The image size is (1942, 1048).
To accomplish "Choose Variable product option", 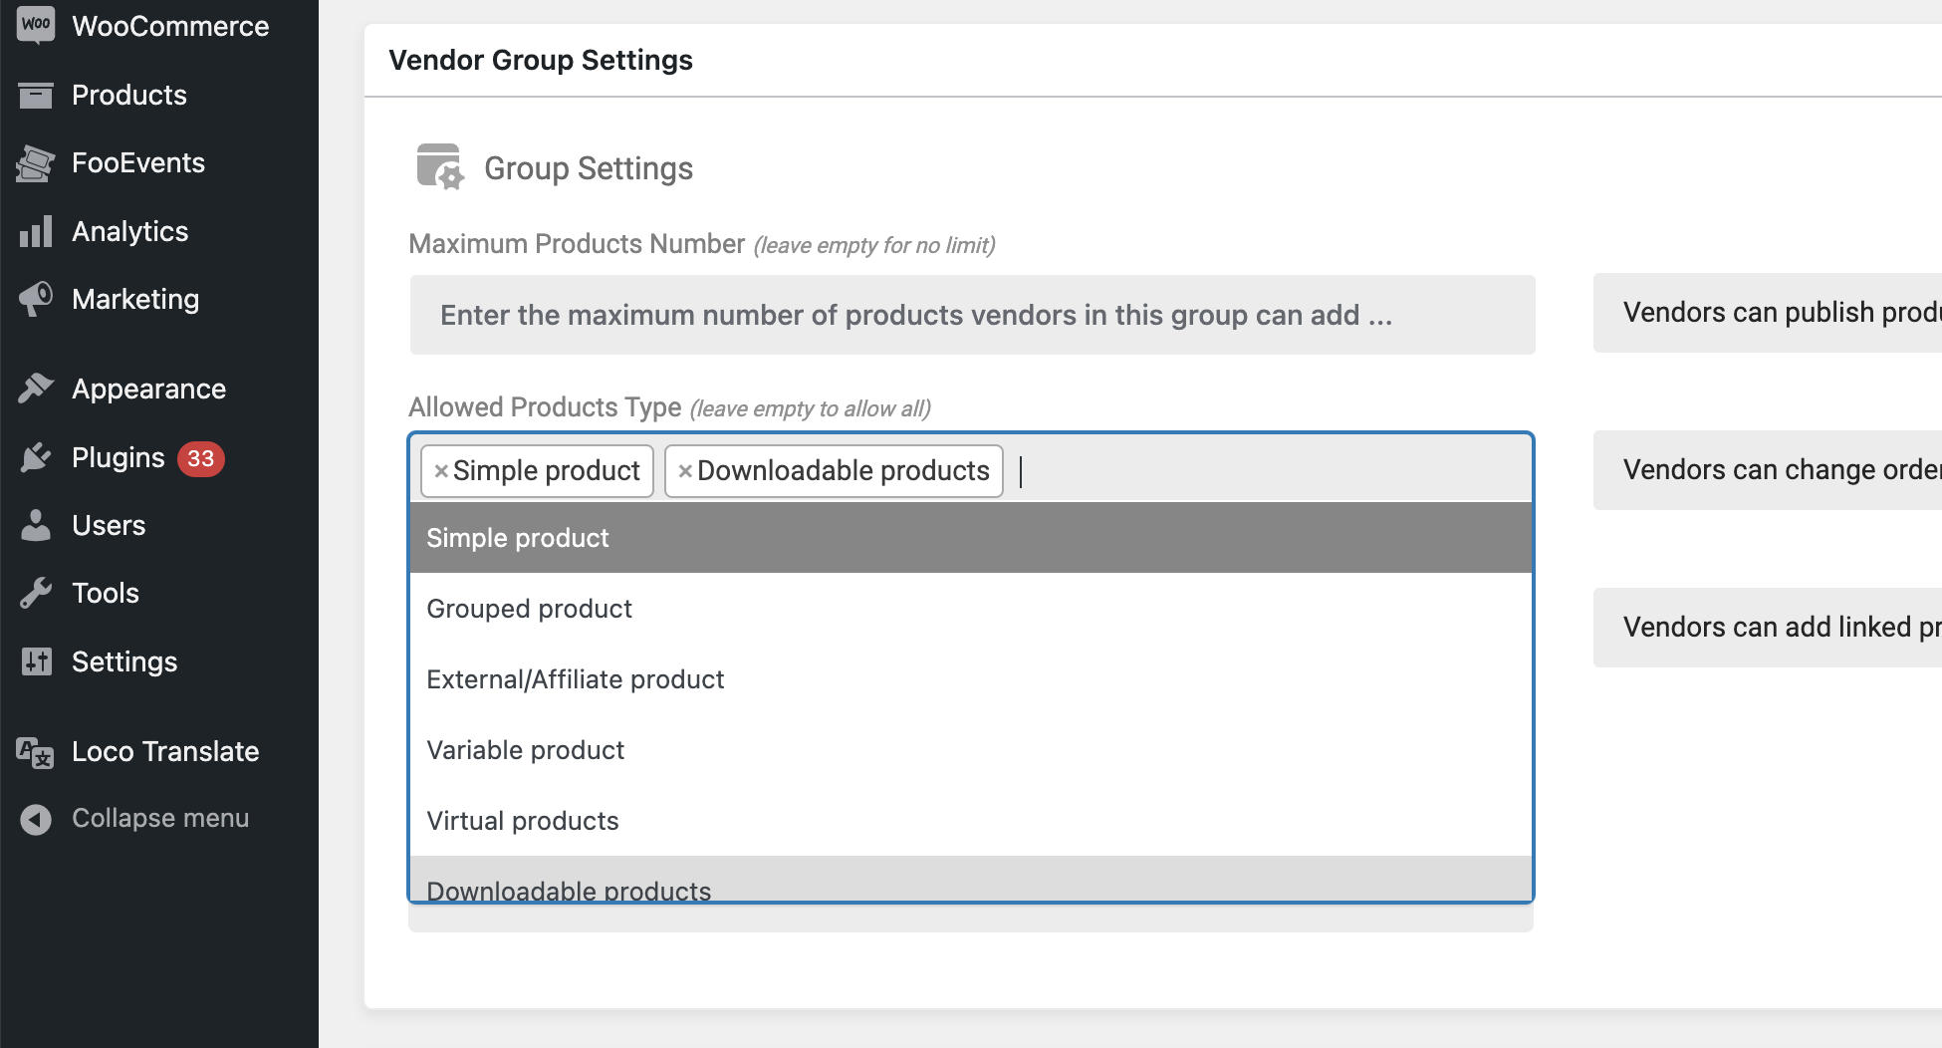I will (x=971, y=750).
